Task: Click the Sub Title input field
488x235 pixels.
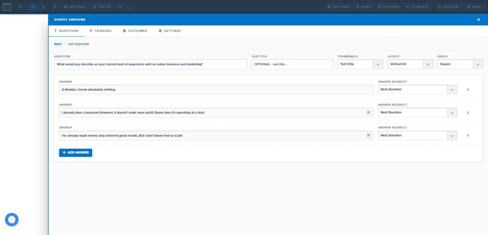Action: (x=292, y=64)
